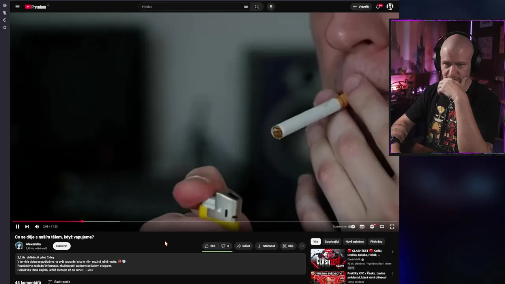
Task: Open the YouTube hamburger guide menu
Action: 17,7
